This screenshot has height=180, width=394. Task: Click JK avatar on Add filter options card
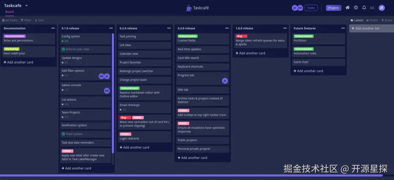pos(107,76)
